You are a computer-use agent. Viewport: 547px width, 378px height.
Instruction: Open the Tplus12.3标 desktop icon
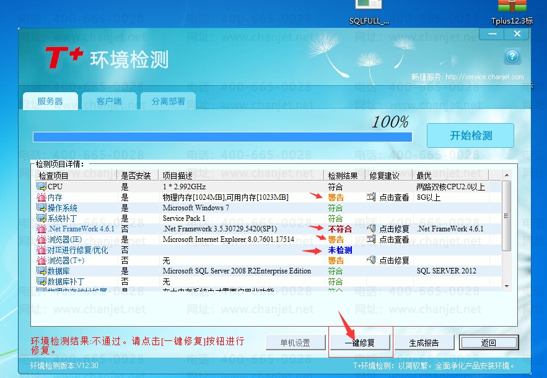(512, 12)
